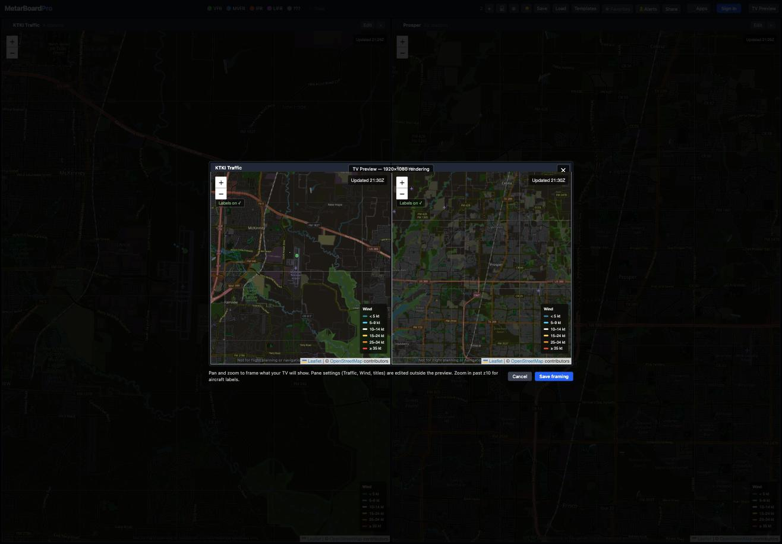Click Edit on the background Prosper pane

tap(758, 25)
